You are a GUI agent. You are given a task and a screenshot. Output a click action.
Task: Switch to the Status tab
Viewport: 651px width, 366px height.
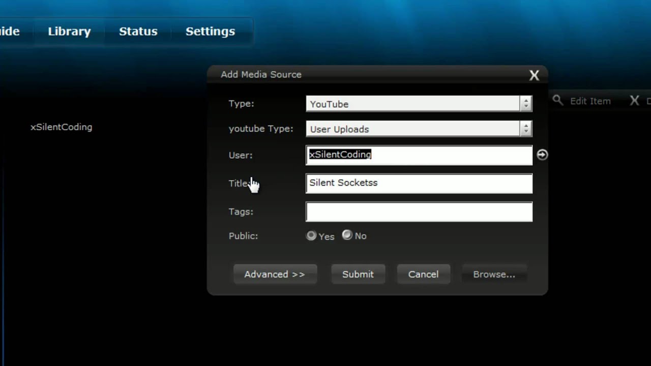pos(138,32)
